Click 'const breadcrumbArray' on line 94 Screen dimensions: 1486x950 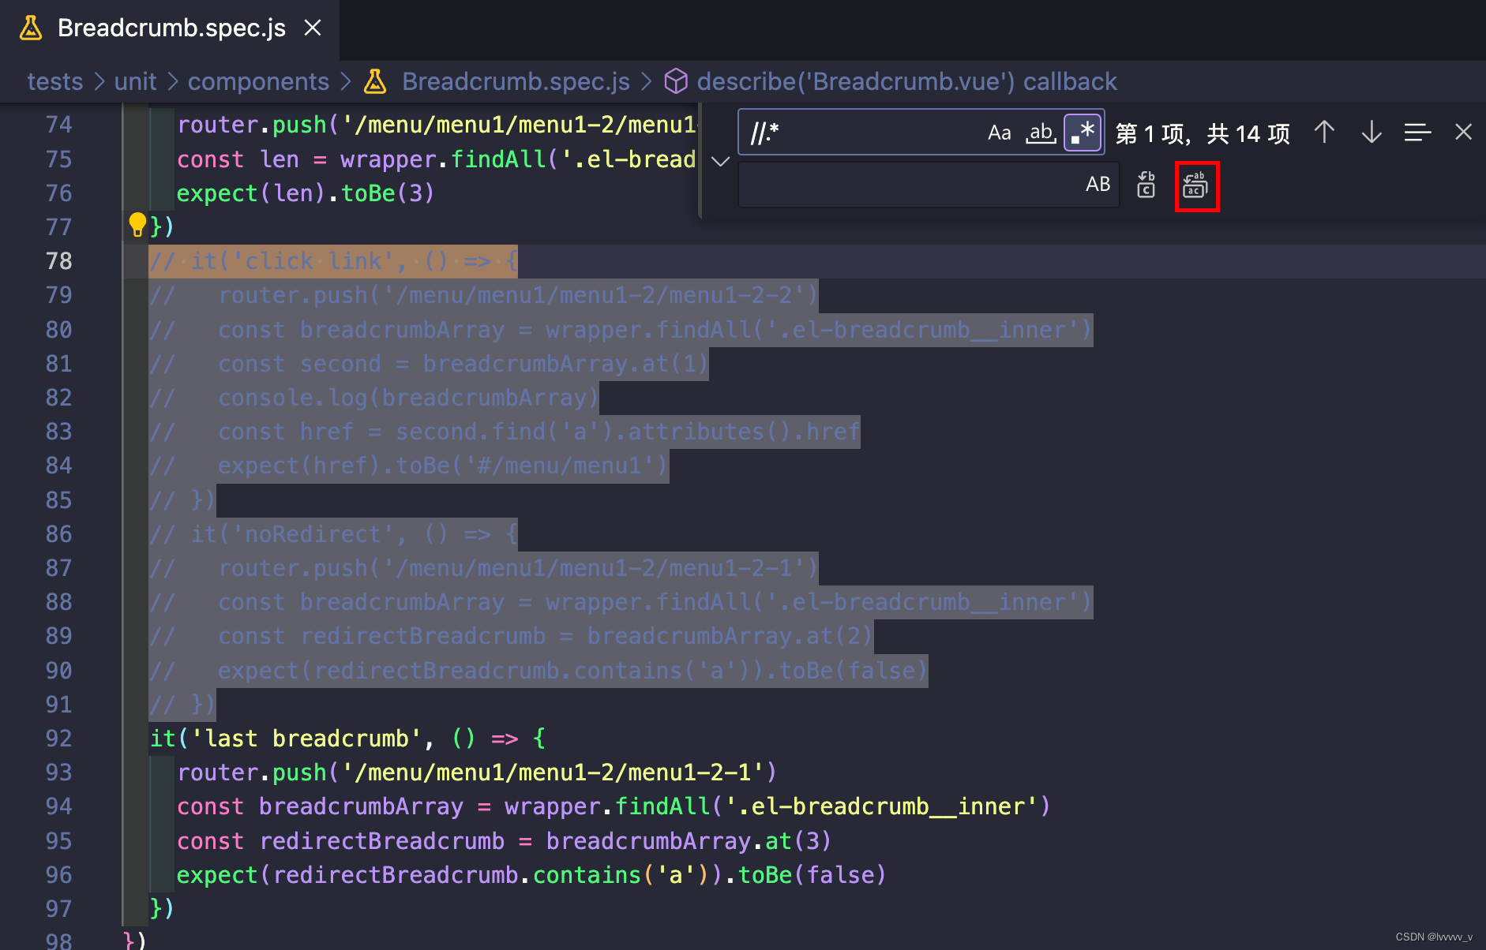320,806
